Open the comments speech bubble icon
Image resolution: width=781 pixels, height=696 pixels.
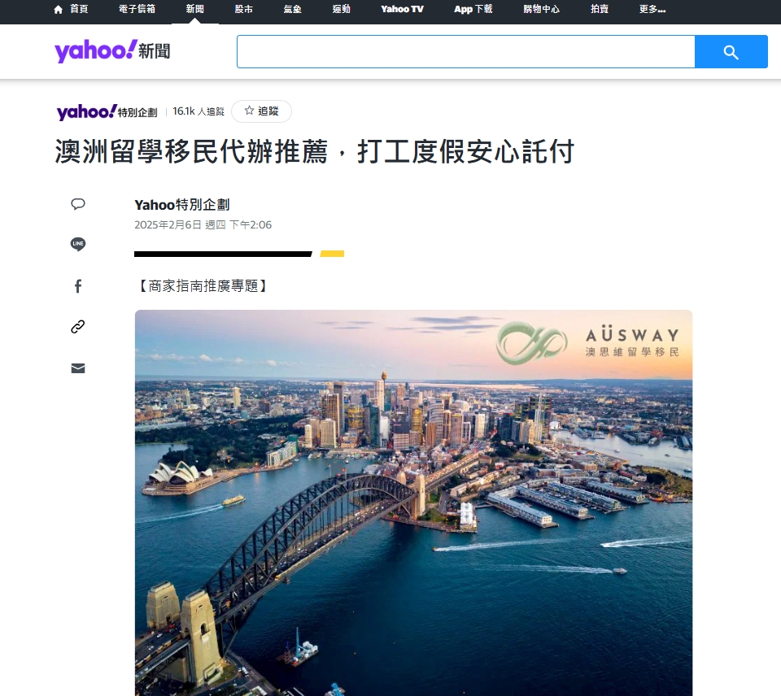(x=78, y=204)
